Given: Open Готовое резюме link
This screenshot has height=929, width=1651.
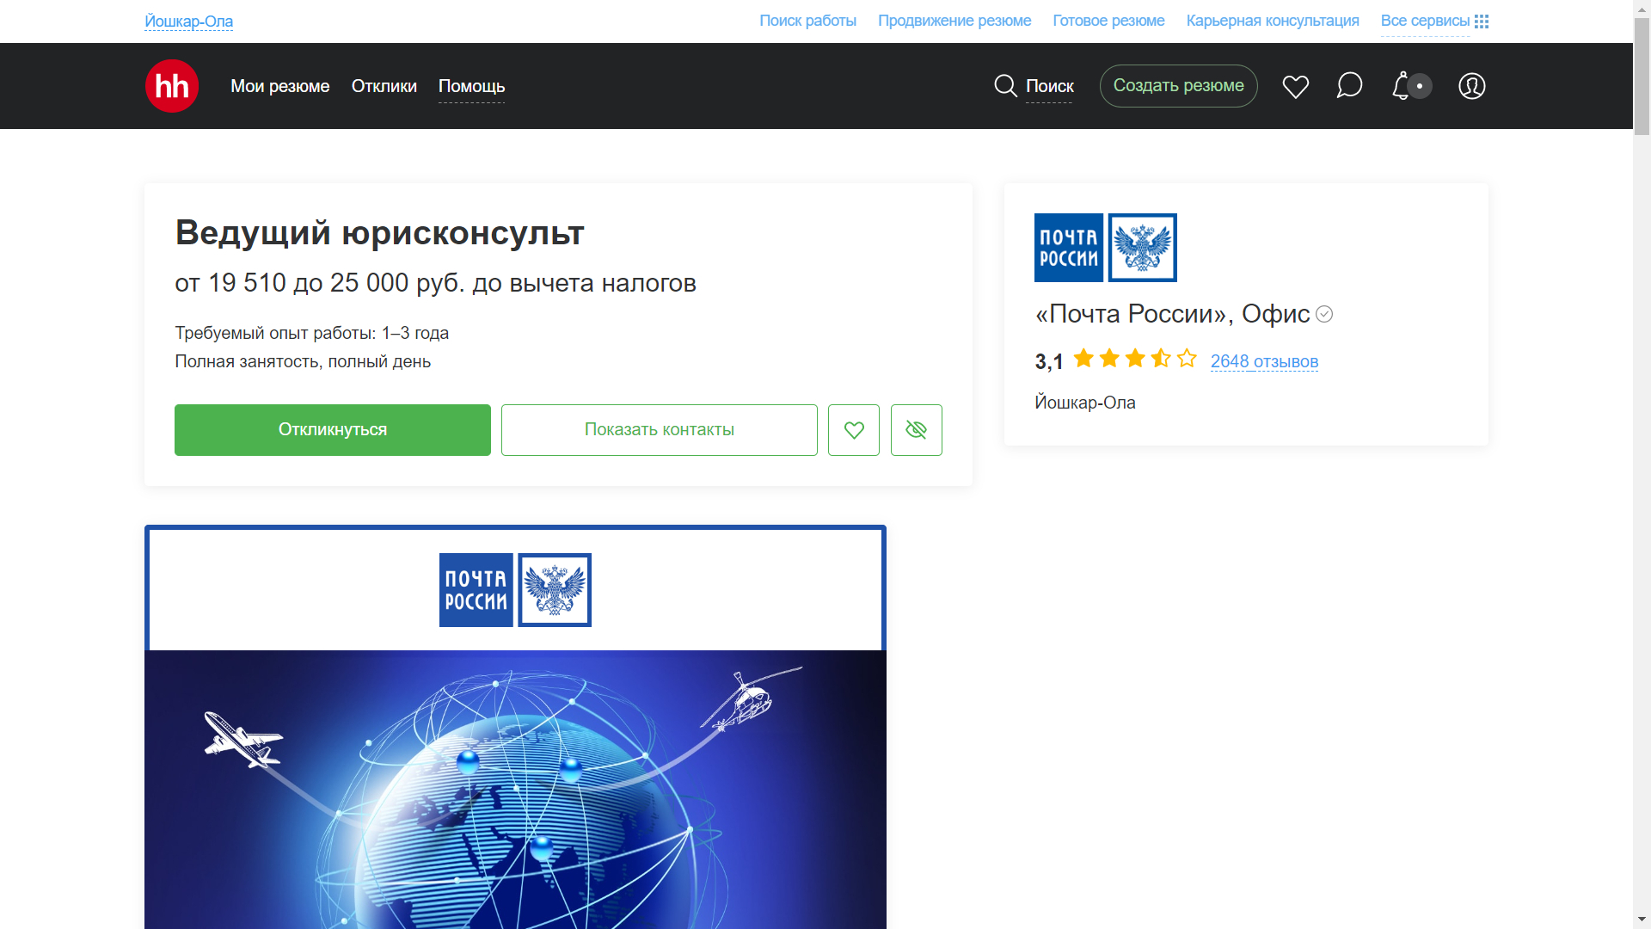Looking at the screenshot, I should click(1108, 21).
